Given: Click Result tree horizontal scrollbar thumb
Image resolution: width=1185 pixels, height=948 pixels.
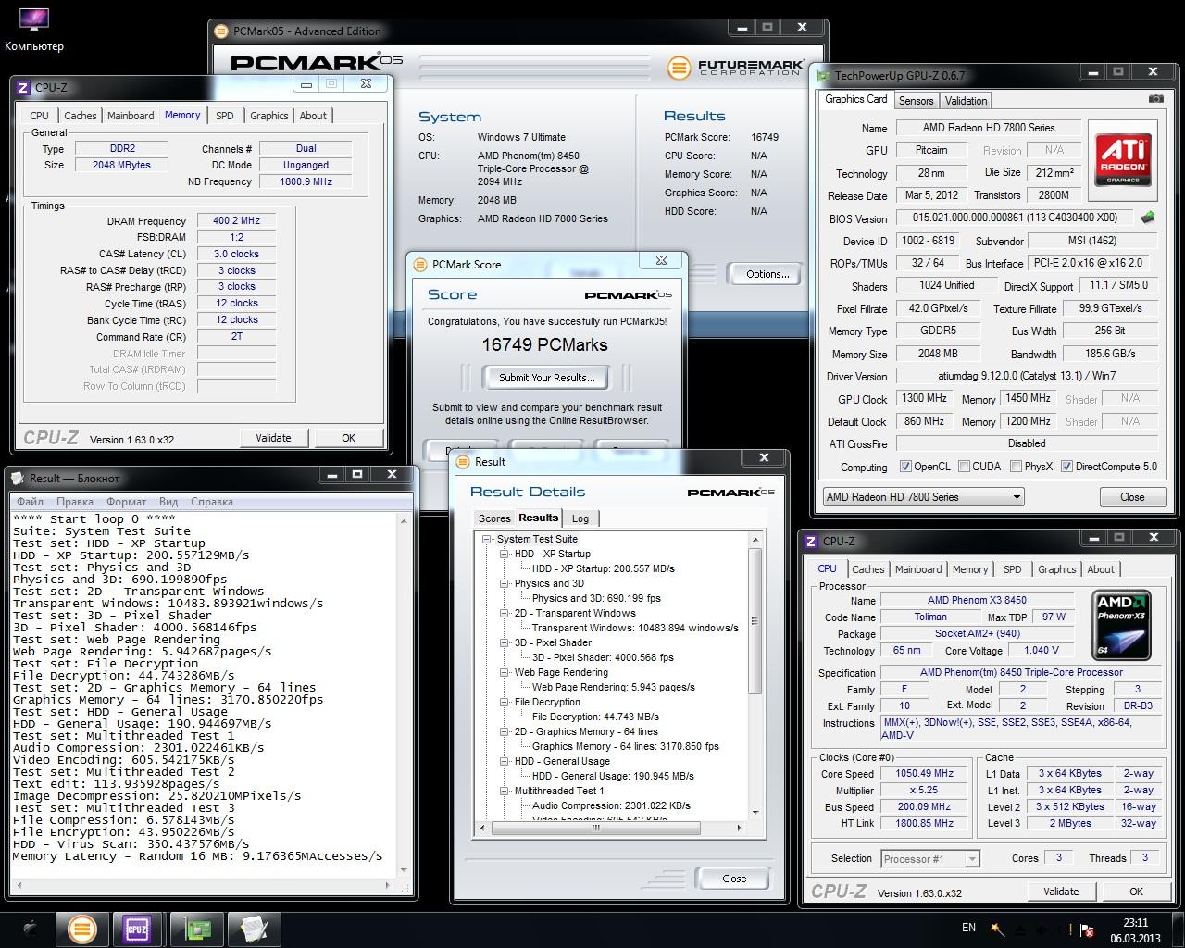Looking at the screenshot, I should [x=596, y=828].
